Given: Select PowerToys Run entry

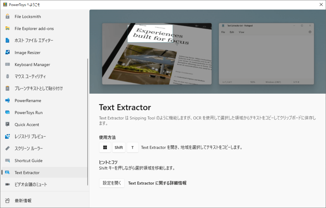Looking at the screenshot, I should point(45,112).
